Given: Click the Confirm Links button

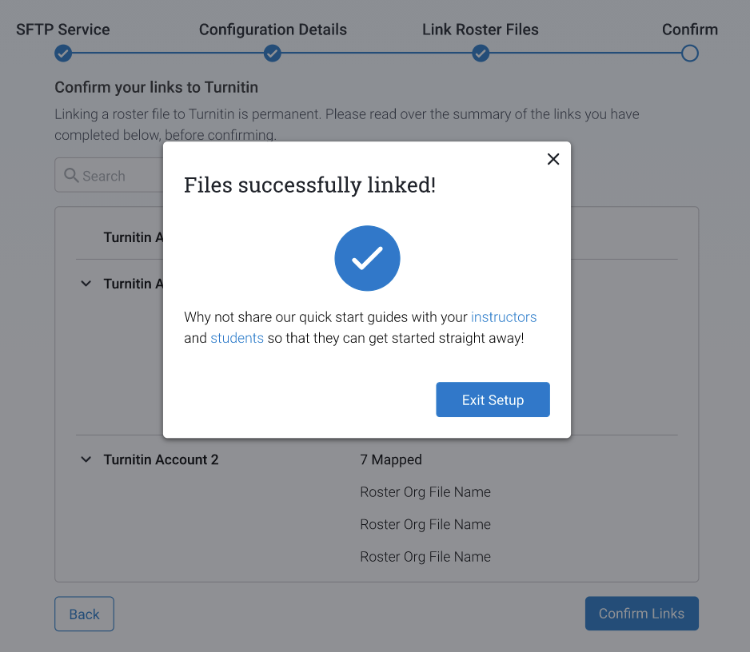Looking at the screenshot, I should click(x=641, y=614).
